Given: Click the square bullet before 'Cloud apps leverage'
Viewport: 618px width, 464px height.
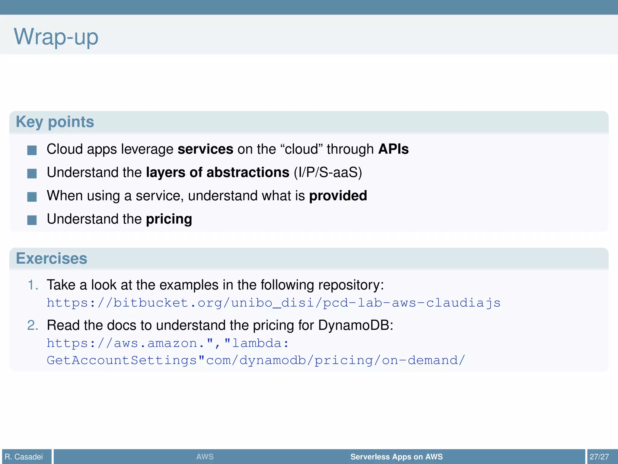Looking at the screenshot, I should click(x=32, y=150).
